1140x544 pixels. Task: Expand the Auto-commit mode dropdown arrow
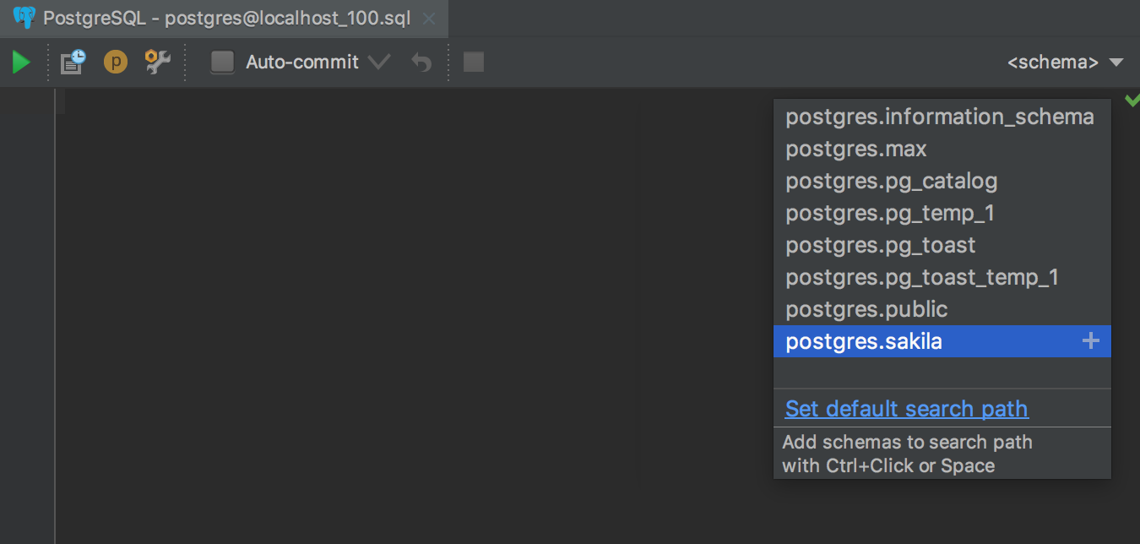[379, 62]
